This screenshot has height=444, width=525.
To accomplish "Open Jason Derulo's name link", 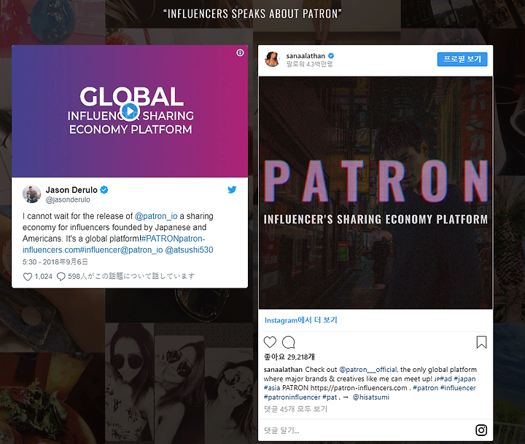I will 71,190.
